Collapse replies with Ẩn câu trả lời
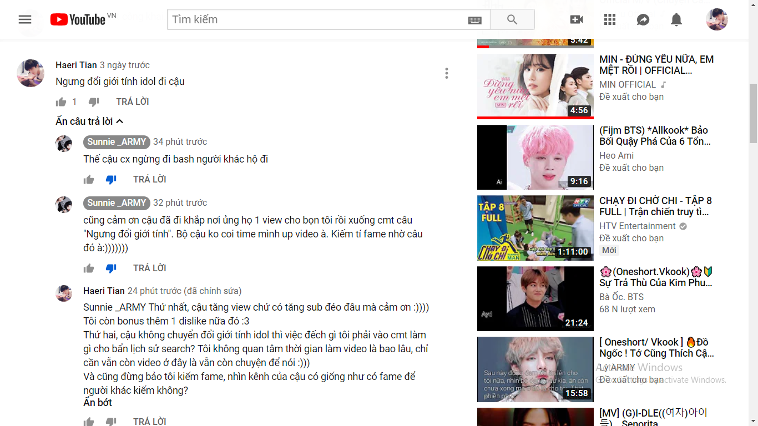The width and height of the screenshot is (758, 426). point(89,121)
